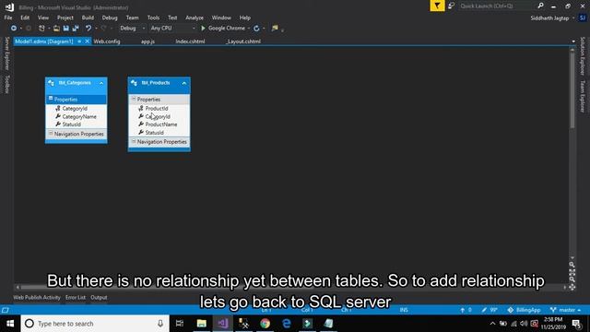Image resolution: width=590 pixels, height=332 pixels.
Task: Click the Windows Start button
Action: [10, 324]
